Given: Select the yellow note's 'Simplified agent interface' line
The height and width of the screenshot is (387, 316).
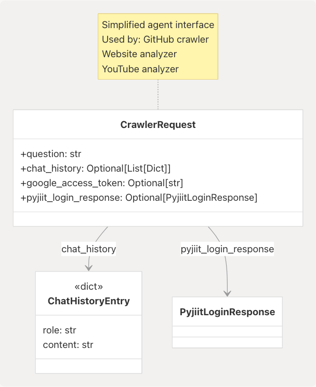Looking at the screenshot, I should tap(158, 25).
